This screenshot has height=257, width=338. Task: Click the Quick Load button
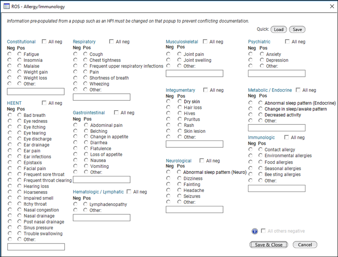(x=279, y=30)
